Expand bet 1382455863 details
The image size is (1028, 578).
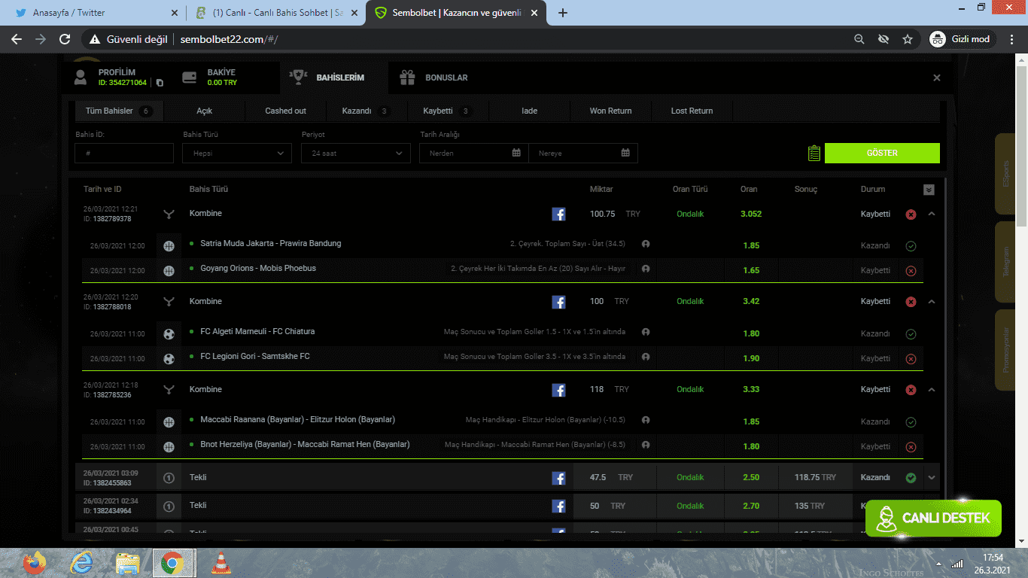pos(932,477)
